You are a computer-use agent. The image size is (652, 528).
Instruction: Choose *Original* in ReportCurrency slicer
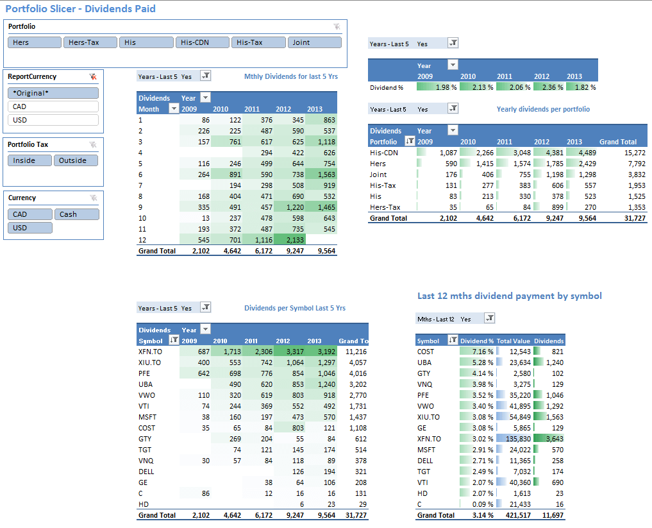pos(53,93)
